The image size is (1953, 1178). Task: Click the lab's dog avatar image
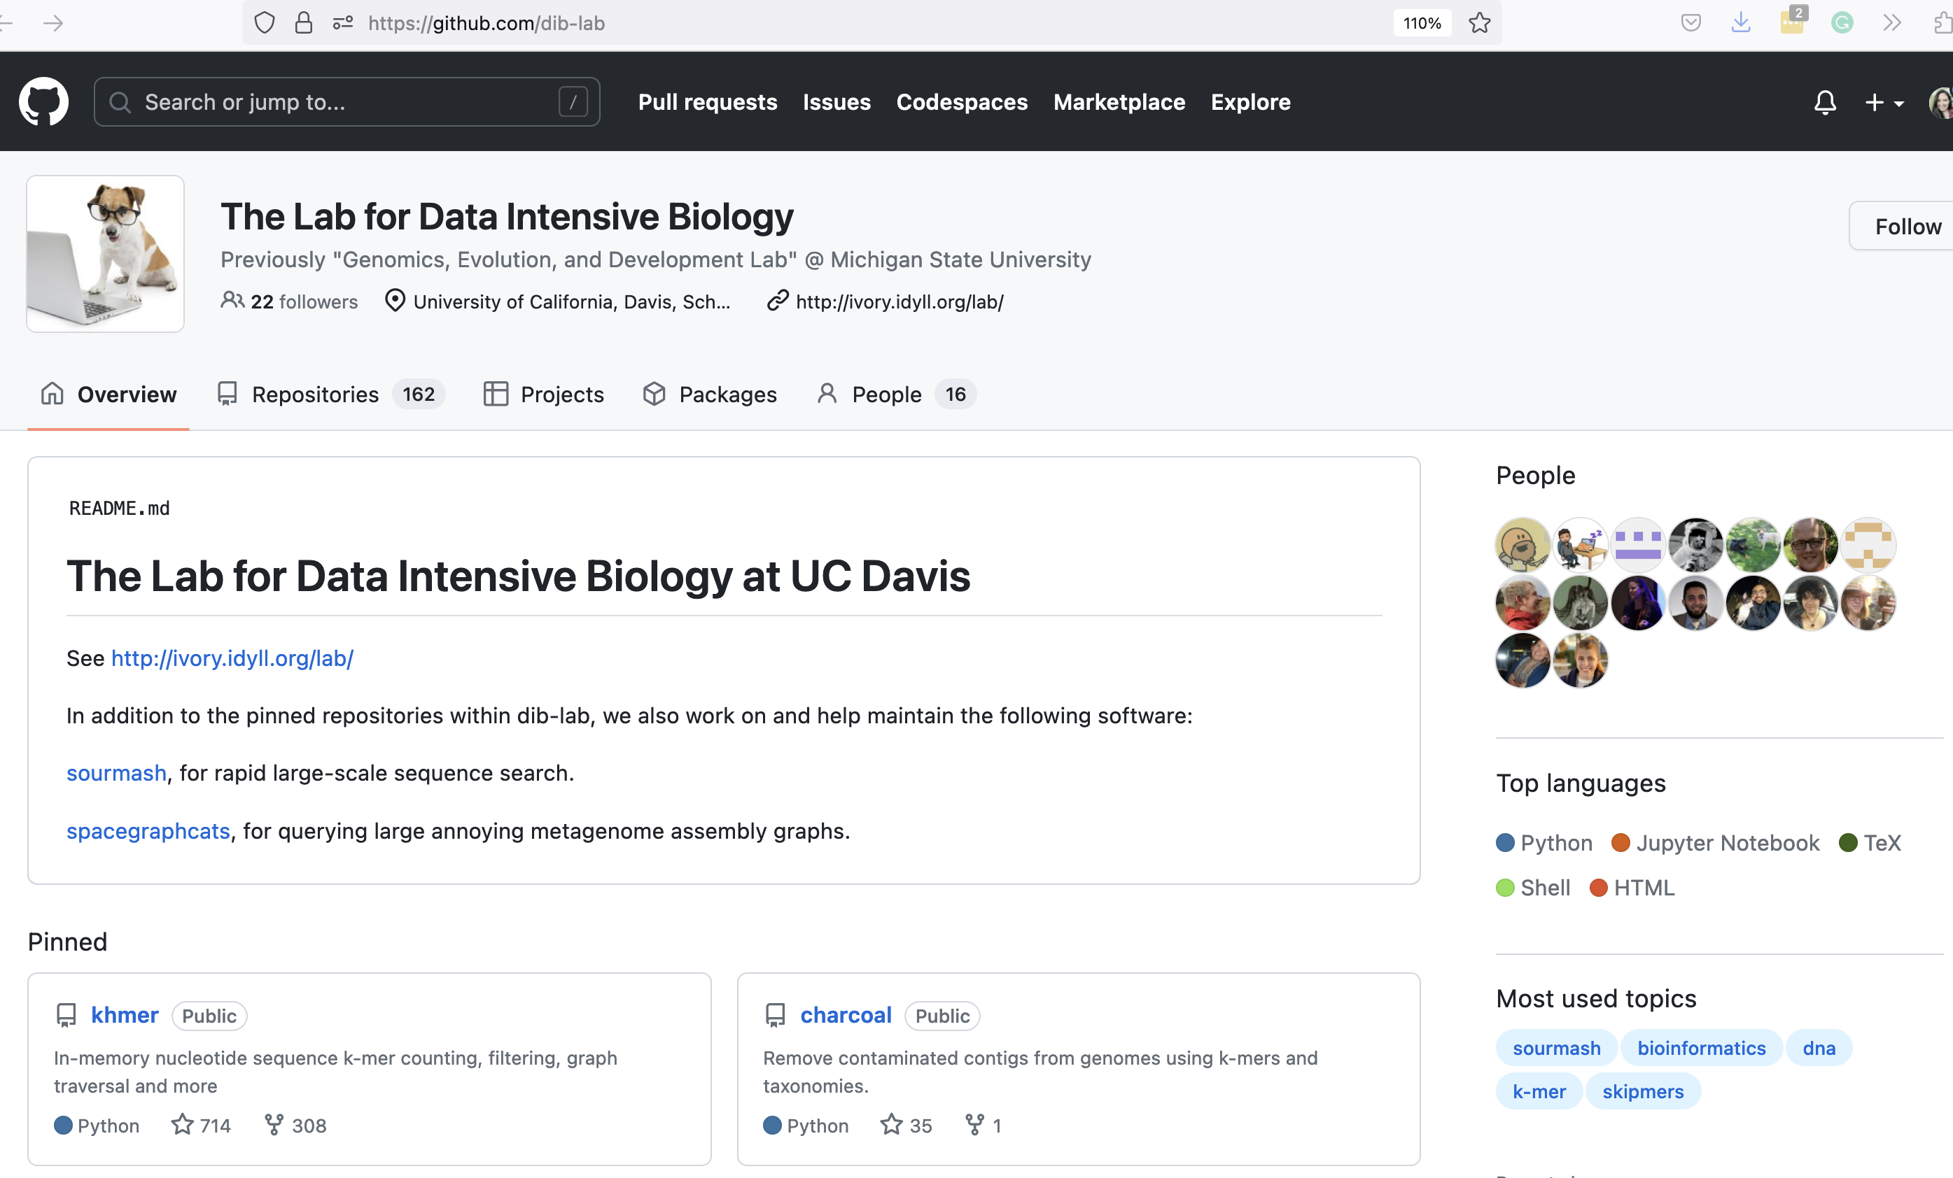point(106,253)
